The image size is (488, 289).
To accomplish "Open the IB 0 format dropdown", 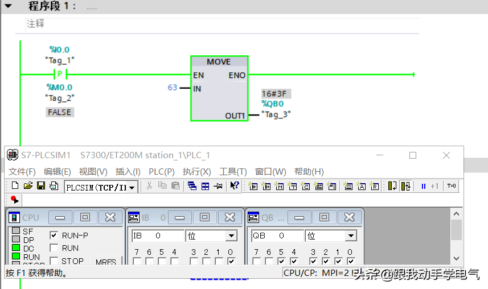I will coord(231,236).
